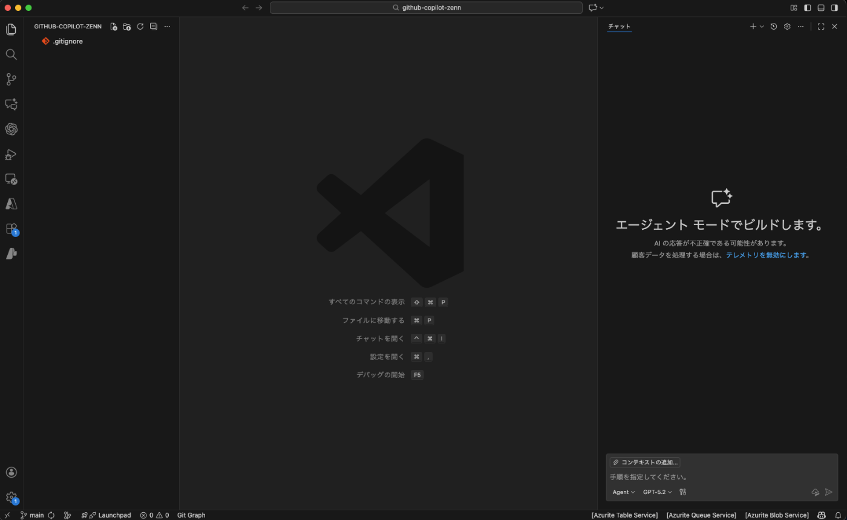The width and height of the screenshot is (847, 520).
Task: Click the cloud delegate agent icon in chat input
Action: 816,492
